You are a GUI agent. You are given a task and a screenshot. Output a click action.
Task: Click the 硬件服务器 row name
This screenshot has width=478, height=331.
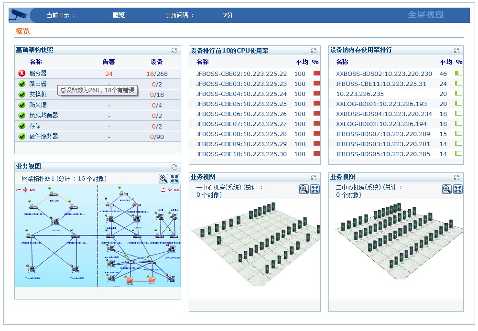(43, 137)
